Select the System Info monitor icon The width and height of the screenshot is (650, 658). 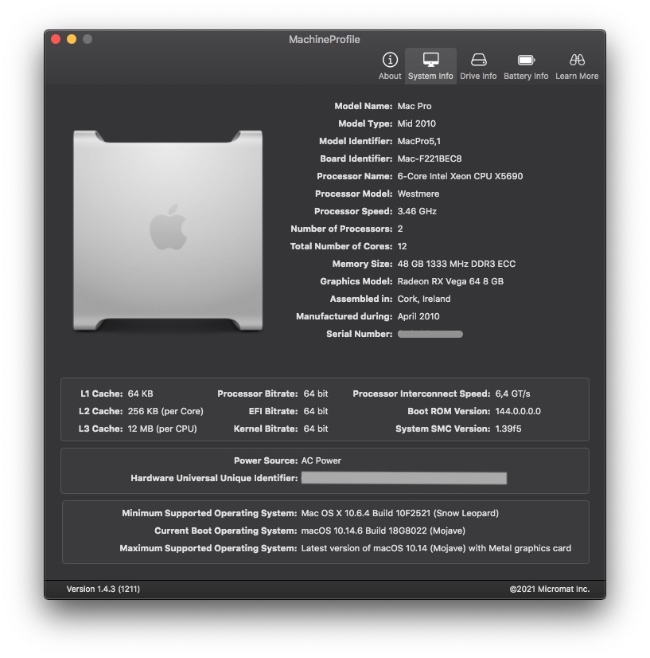tap(430, 60)
